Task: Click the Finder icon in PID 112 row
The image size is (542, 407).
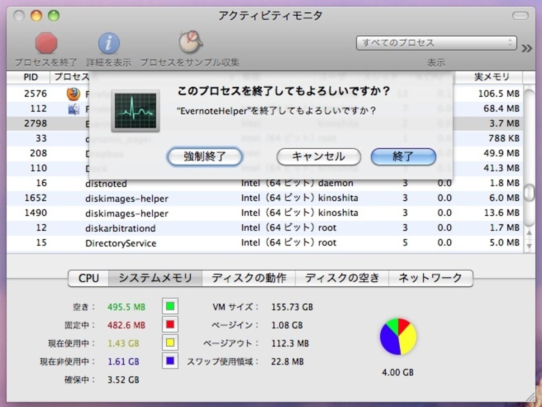Action: point(73,109)
